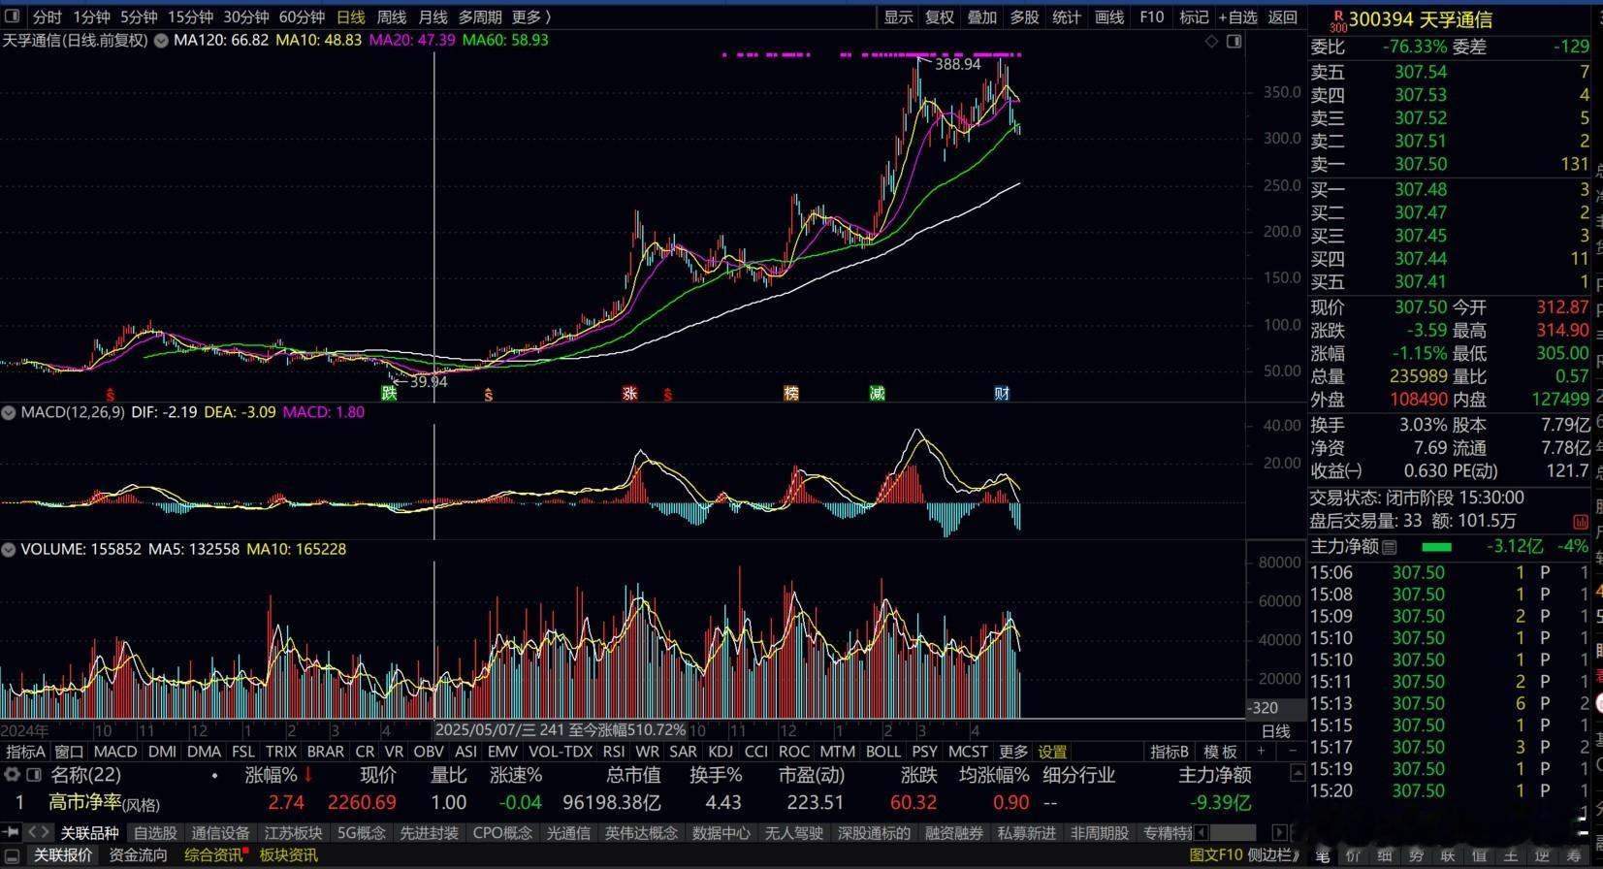
Task: Click the 日线 period label at axis
Action: [x=1275, y=731]
